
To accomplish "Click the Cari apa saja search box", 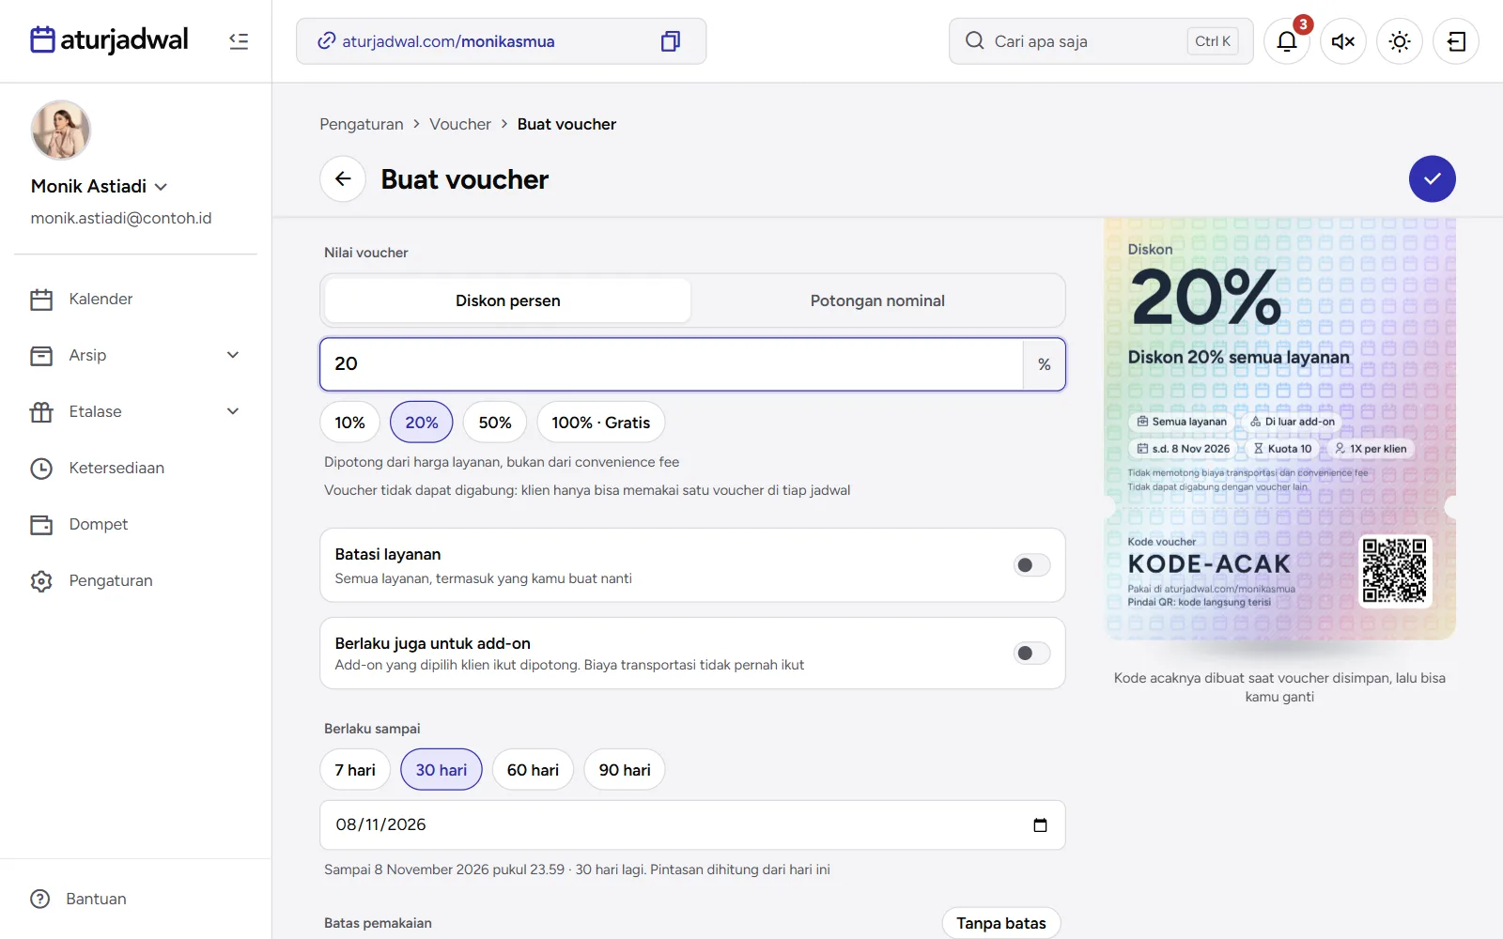I will click(1101, 41).
